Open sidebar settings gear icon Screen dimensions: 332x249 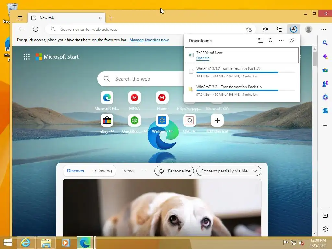pos(325,229)
